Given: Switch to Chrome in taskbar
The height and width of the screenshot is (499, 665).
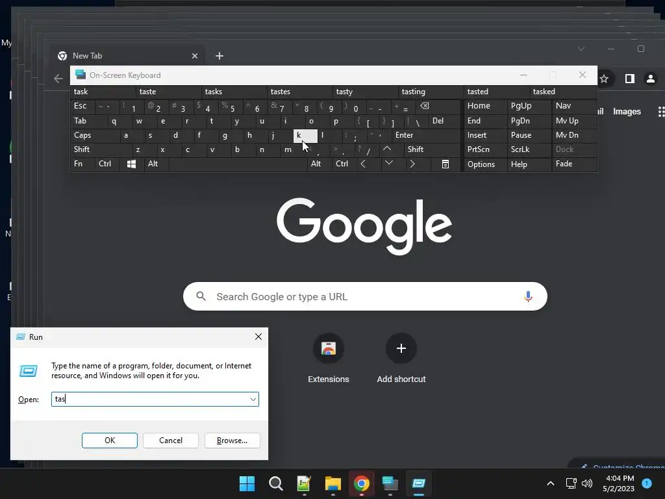Looking at the screenshot, I should pyautogui.click(x=361, y=483).
